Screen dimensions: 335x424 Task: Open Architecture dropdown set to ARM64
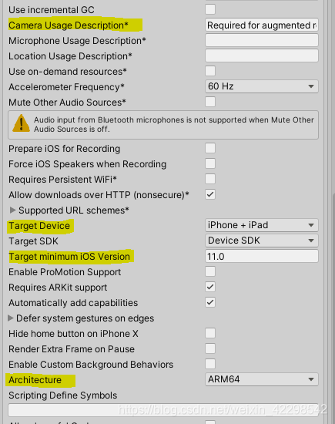262,379
